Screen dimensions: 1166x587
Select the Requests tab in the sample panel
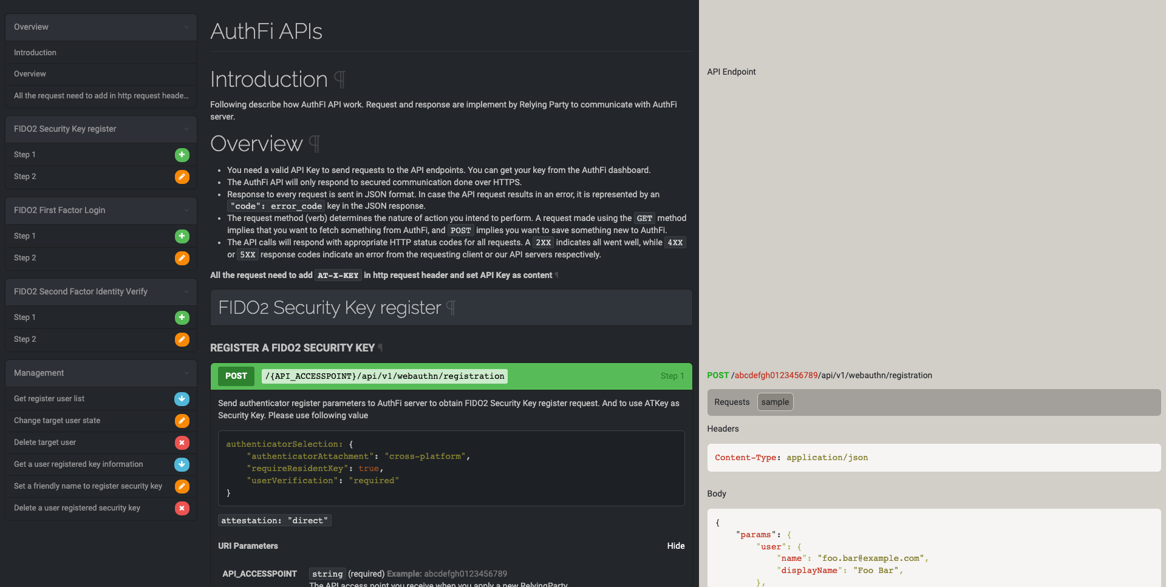(732, 402)
